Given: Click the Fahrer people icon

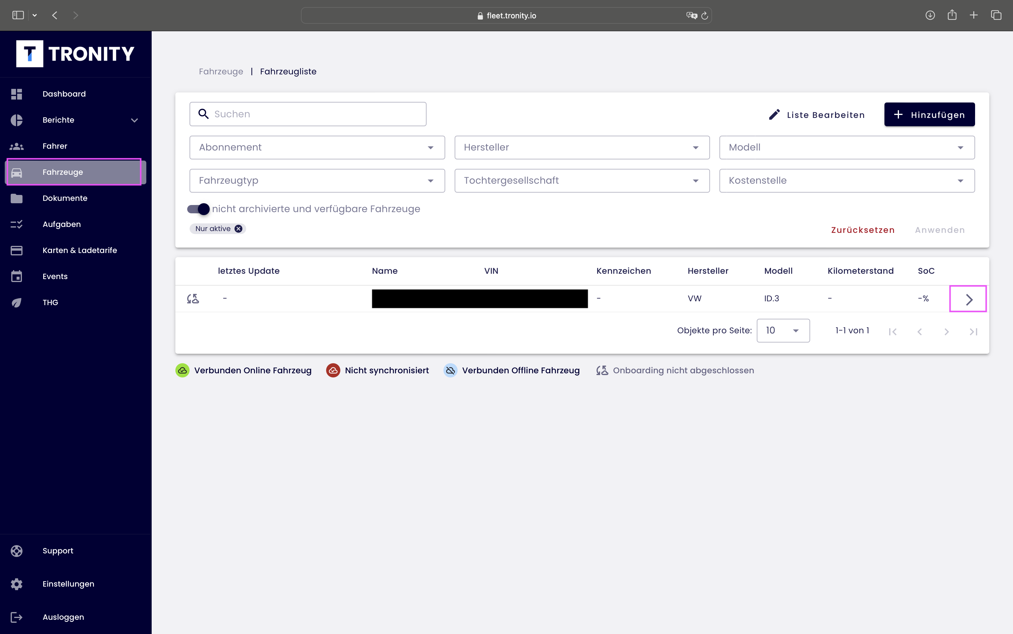Looking at the screenshot, I should [x=16, y=146].
